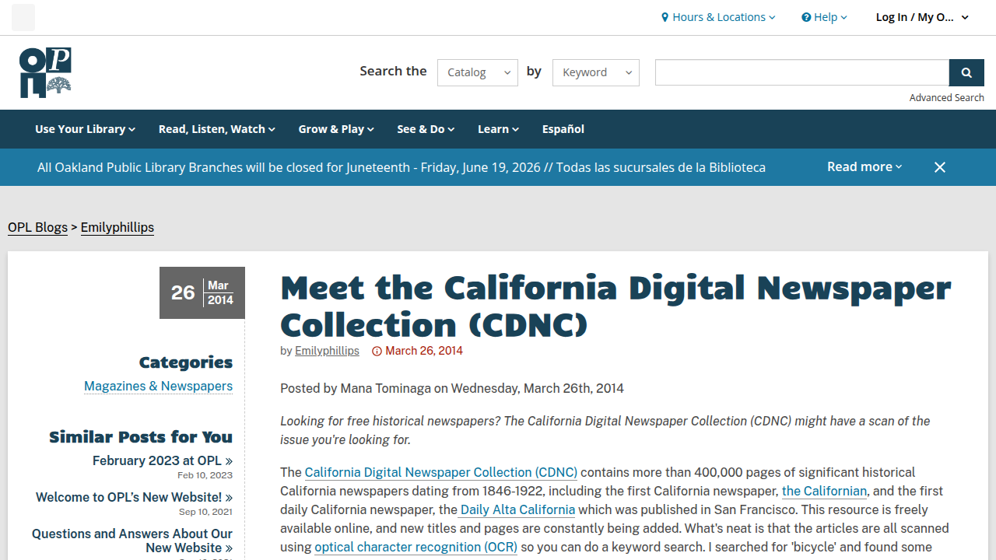Open the Emilyphillips breadcrumb link
996x560 pixels.
(x=117, y=227)
